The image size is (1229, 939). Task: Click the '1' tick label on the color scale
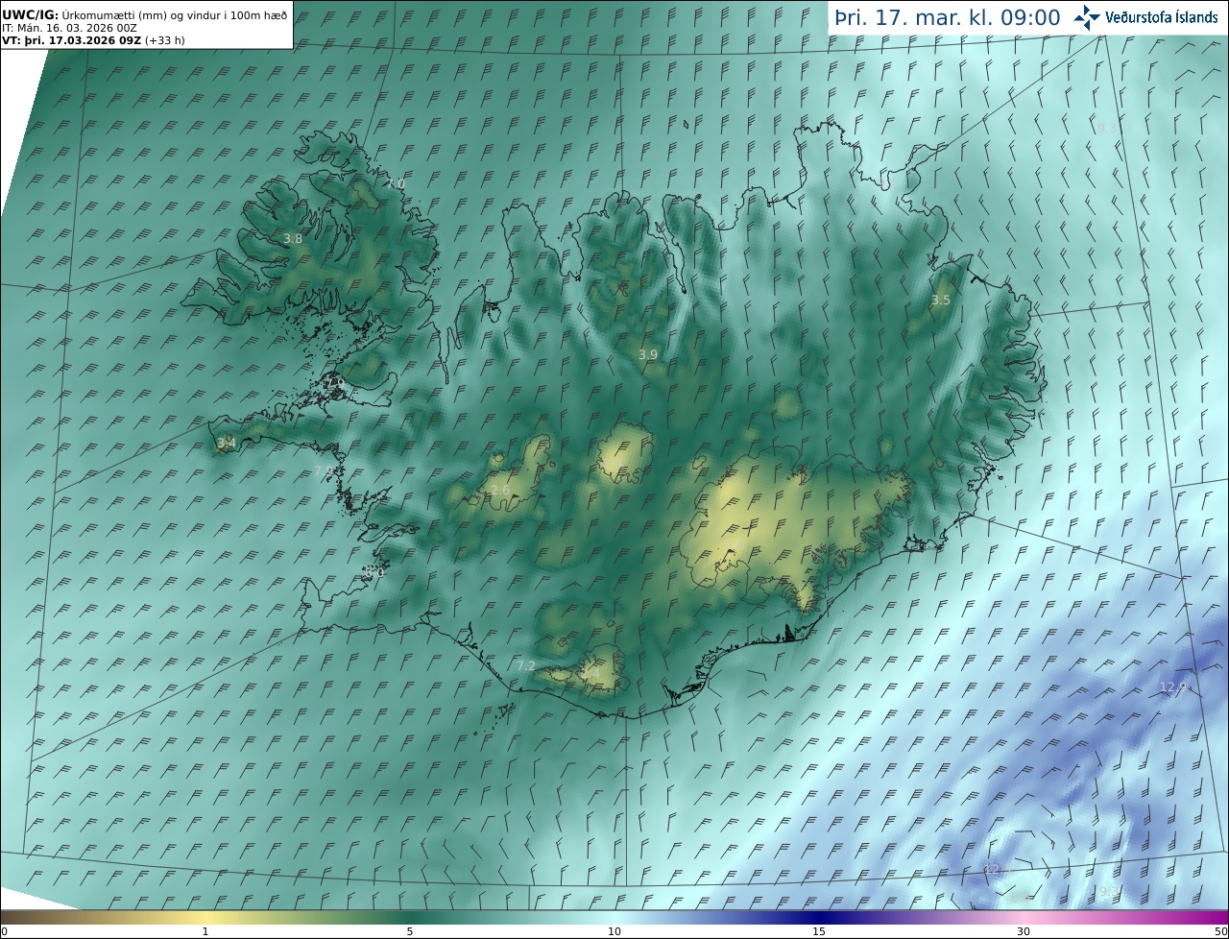tap(205, 931)
